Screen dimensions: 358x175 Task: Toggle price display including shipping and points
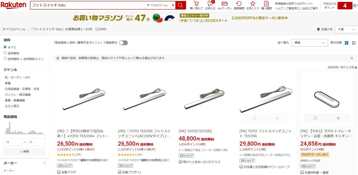pos(123,43)
